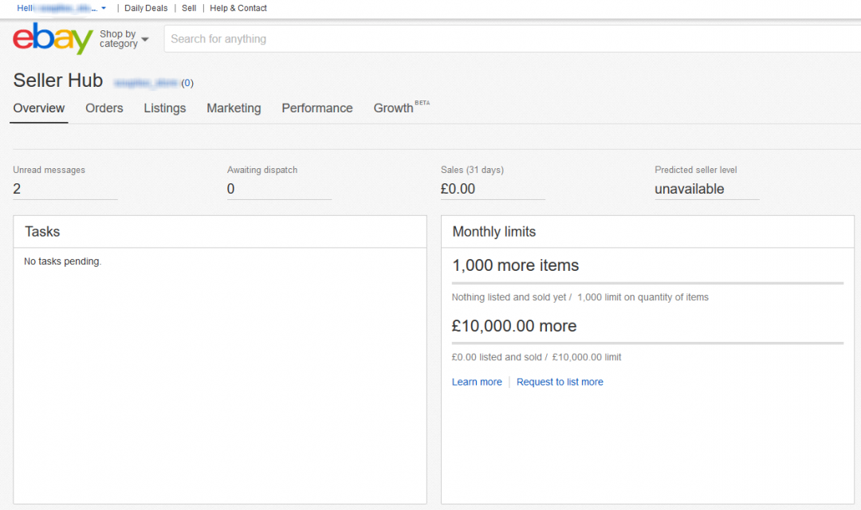The image size is (861, 510).
Task: Open the Sell link in top bar
Action: tap(189, 8)
